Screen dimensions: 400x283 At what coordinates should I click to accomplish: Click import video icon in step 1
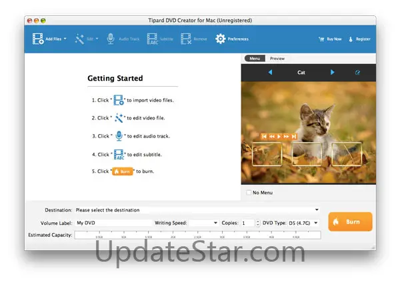tap(119, 100)
